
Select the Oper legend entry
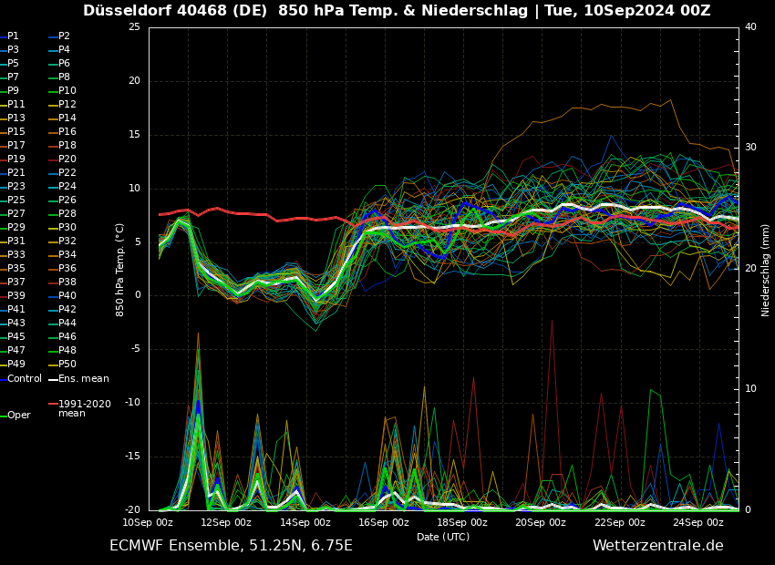coord(18,415)
